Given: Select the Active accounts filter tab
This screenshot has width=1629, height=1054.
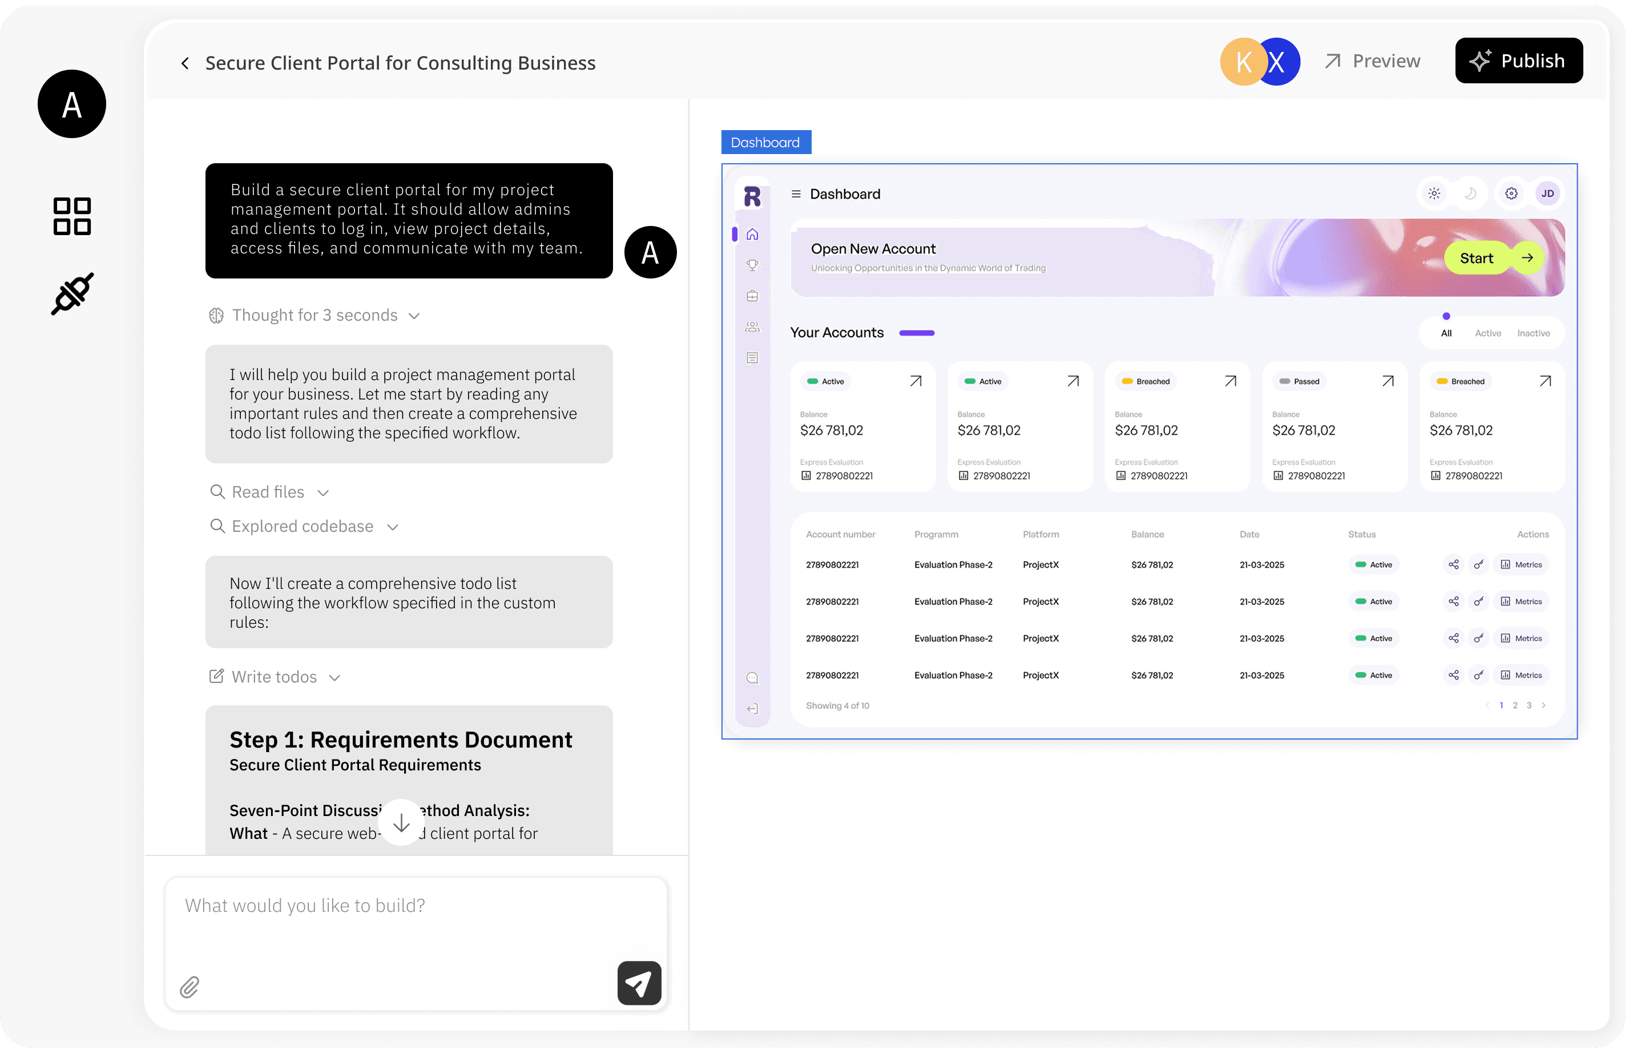Looking at the screenshot, I should 1487,333.
